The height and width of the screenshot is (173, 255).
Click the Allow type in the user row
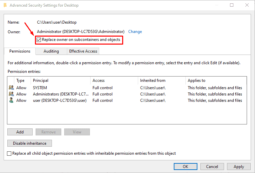point(21,100)
